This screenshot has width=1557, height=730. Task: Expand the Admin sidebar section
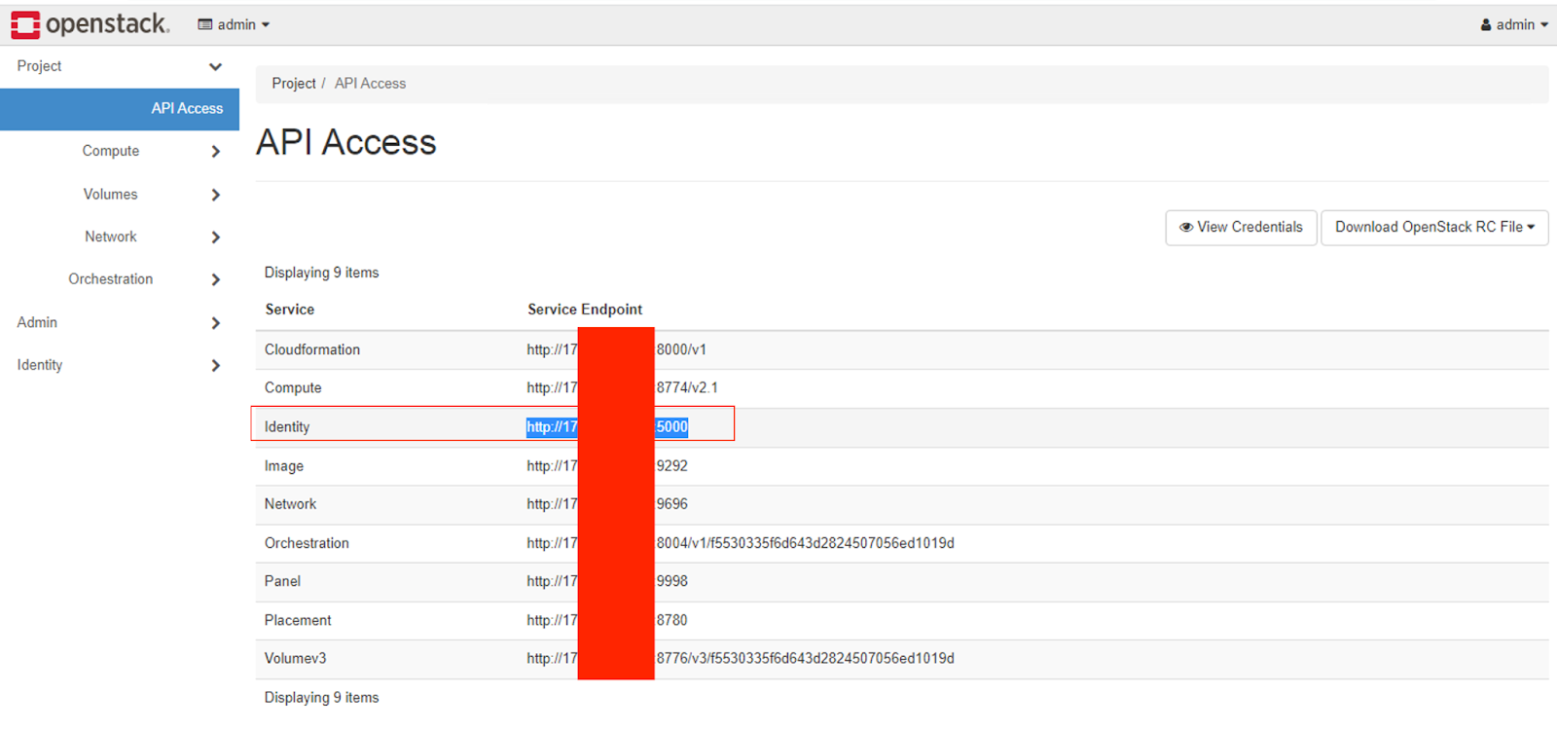[x=120, y=322]
